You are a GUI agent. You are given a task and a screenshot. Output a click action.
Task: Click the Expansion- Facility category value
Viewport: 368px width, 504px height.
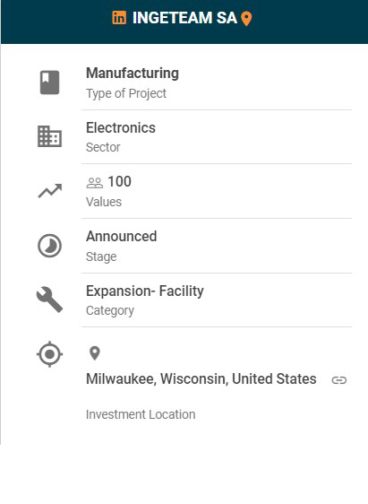pos(145,291)
